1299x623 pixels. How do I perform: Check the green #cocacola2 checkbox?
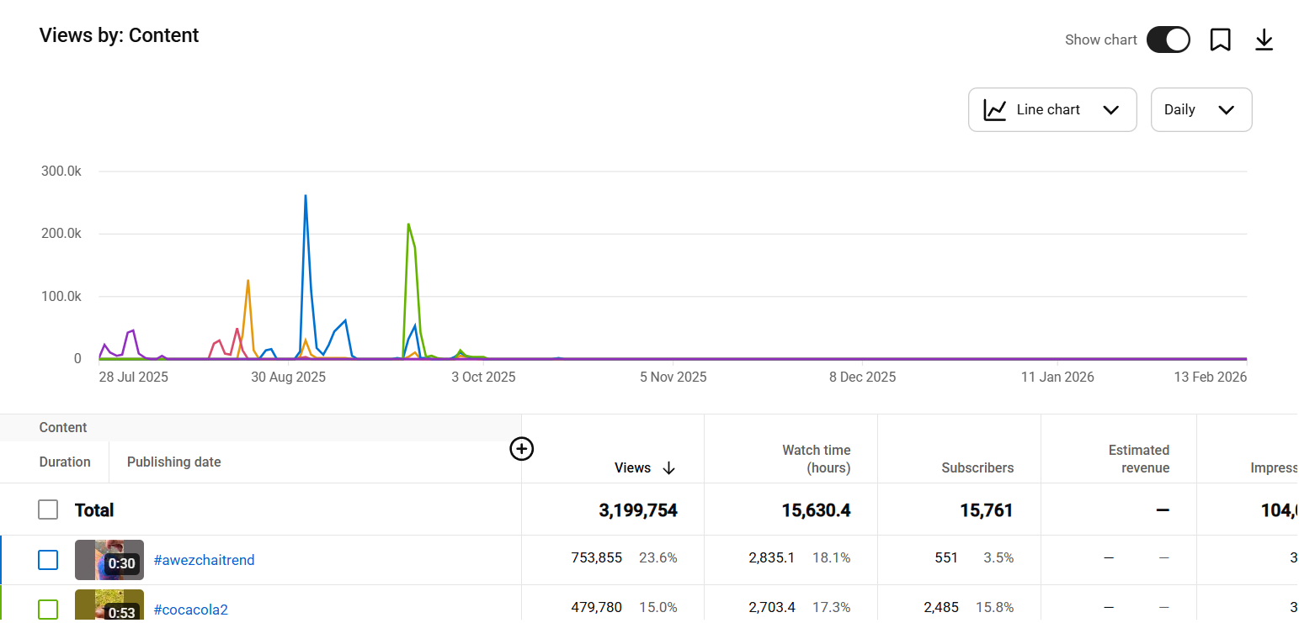pyautogui.click(x=48, y=609)
